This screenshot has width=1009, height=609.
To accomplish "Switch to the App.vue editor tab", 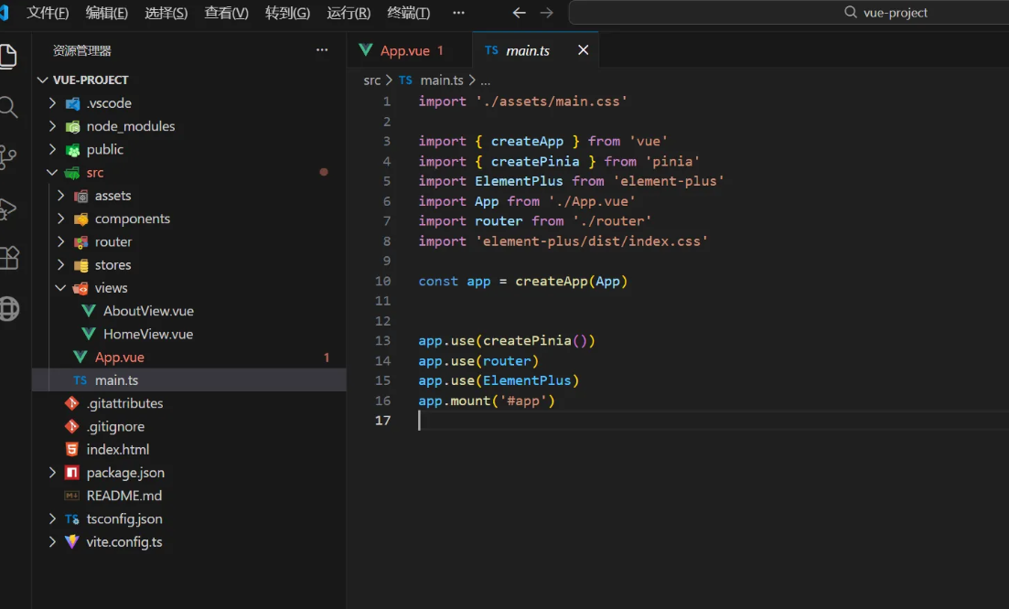I will (404, 50).
